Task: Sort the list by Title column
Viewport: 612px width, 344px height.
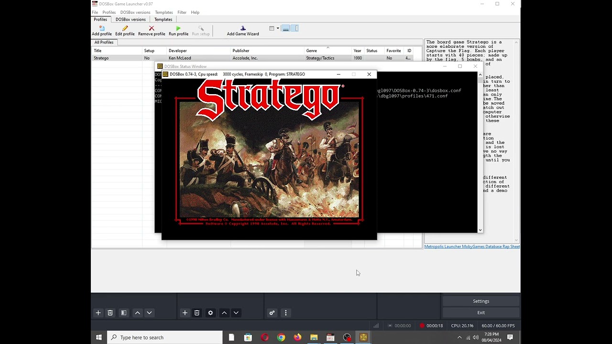Action: pos(117,51)
